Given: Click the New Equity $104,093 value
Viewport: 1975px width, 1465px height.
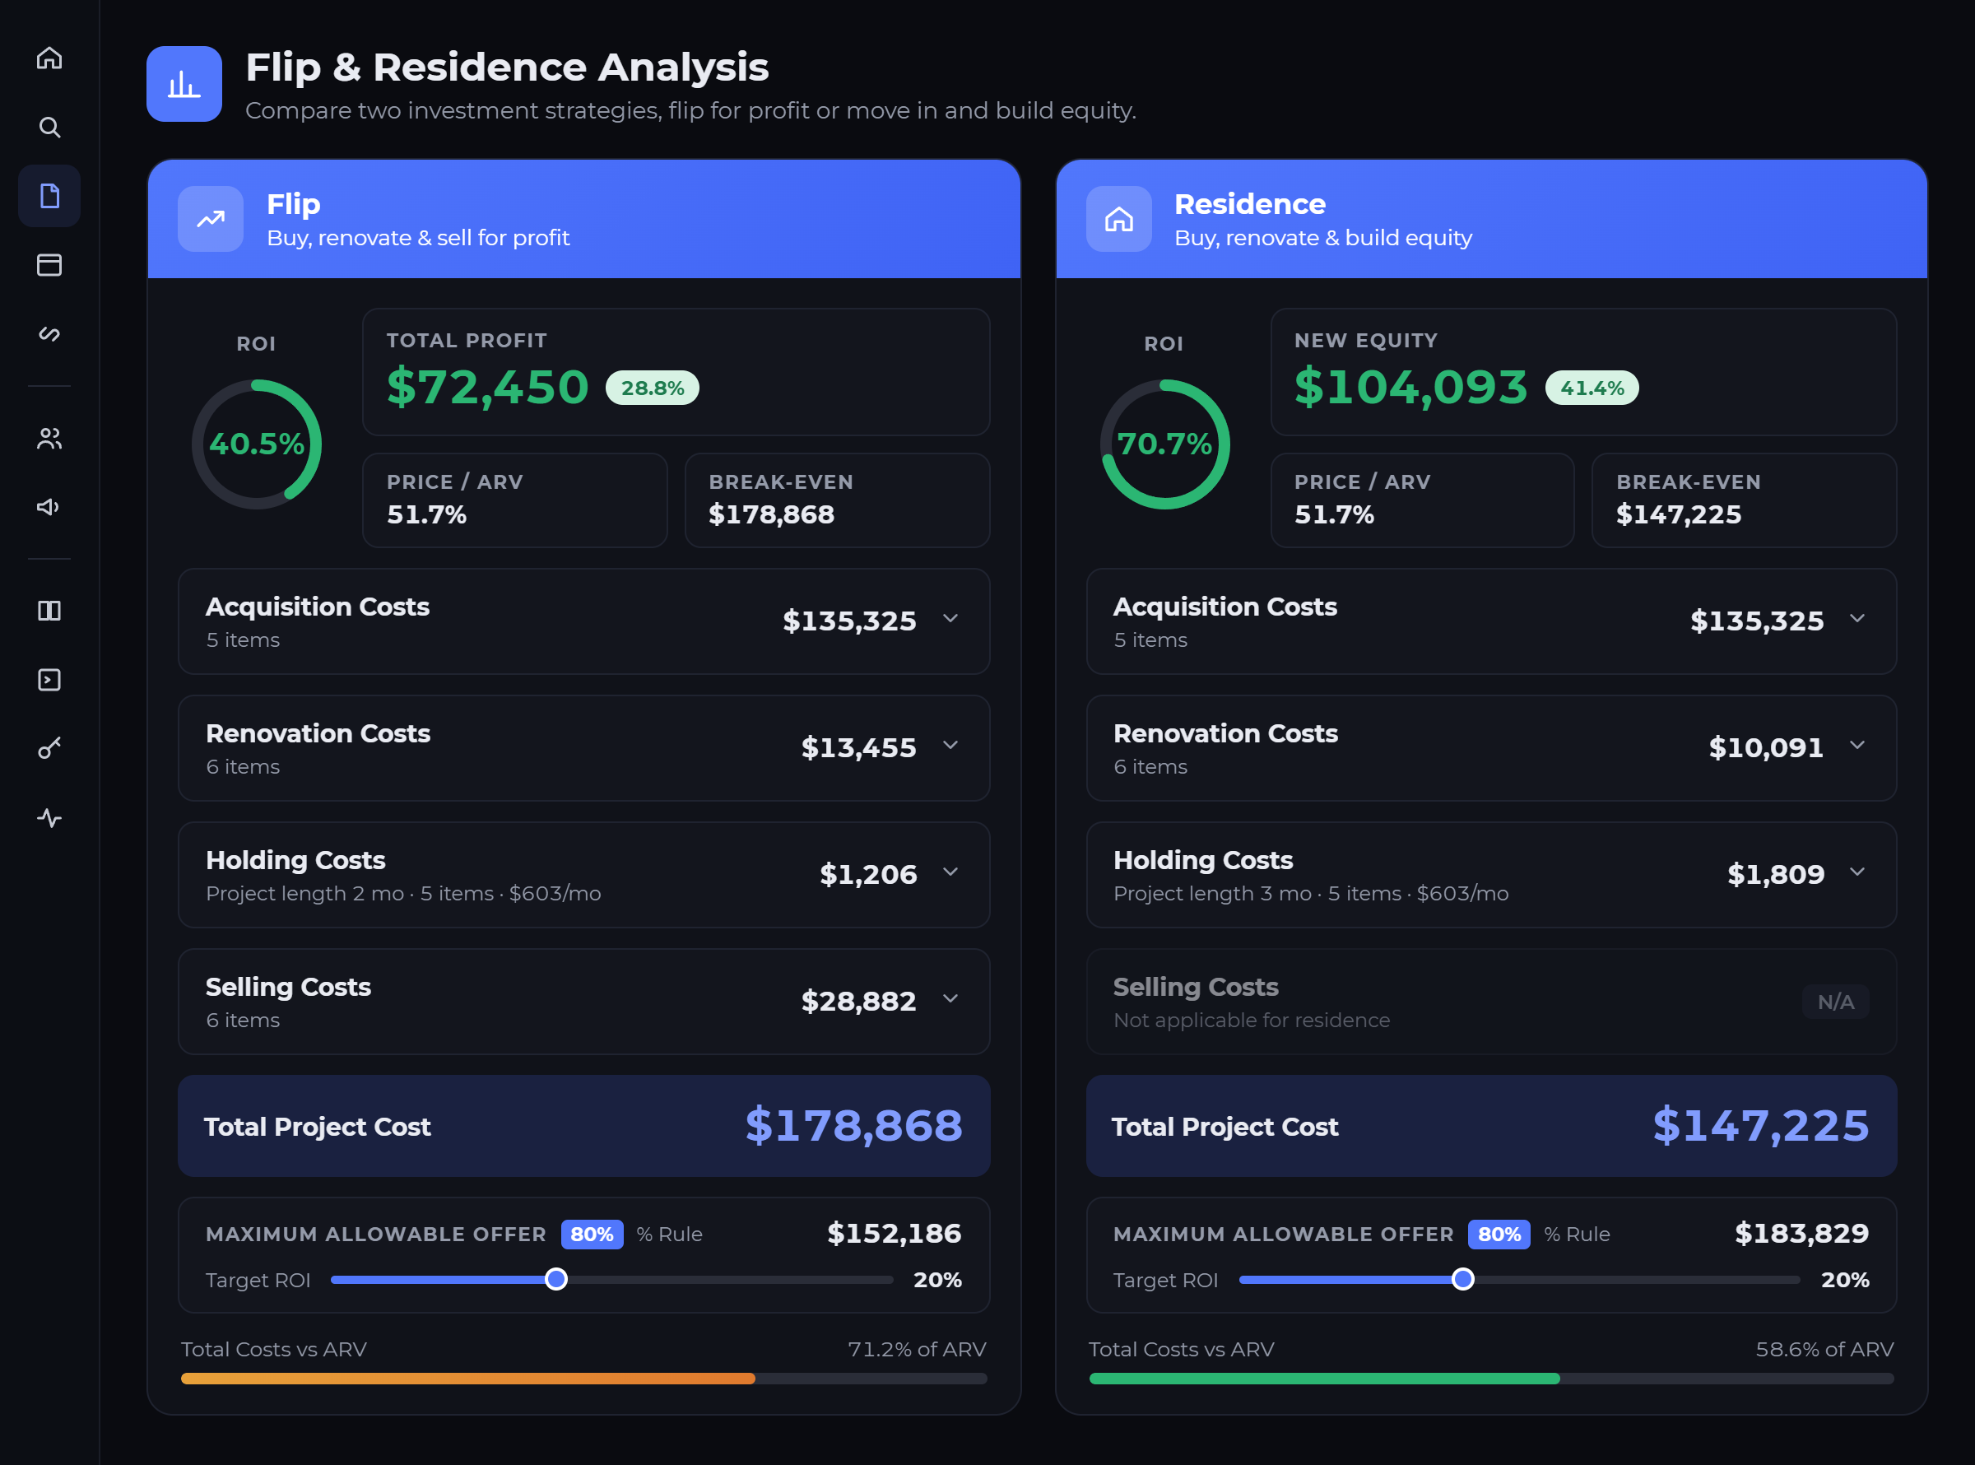Looking at the screenshot, I should coord(1411,388).
